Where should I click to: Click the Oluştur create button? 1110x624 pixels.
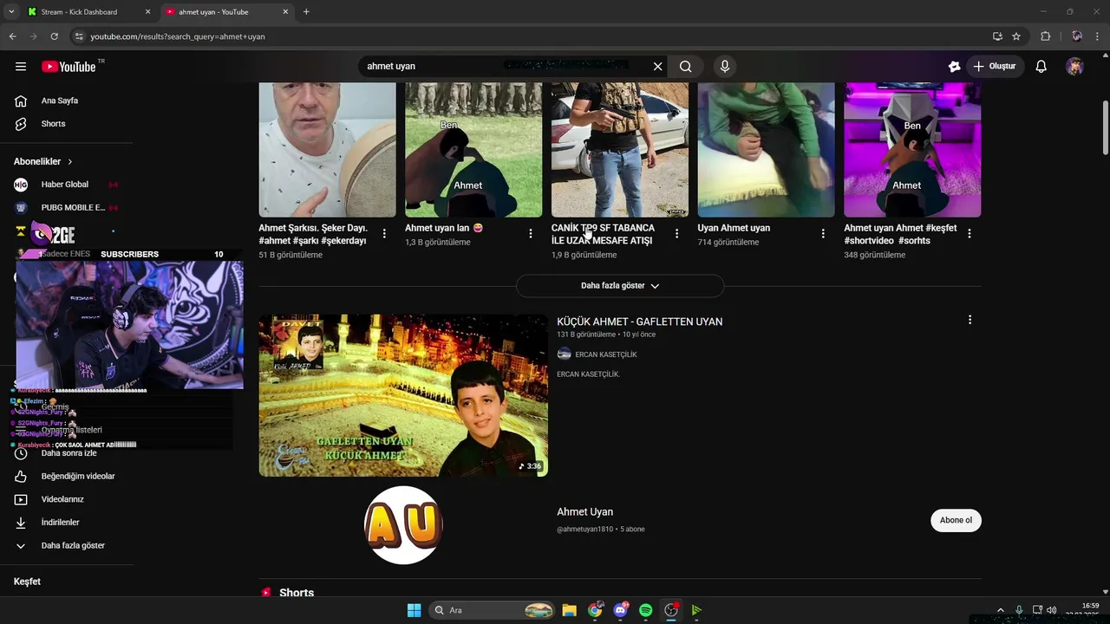(x=994, y=67)
